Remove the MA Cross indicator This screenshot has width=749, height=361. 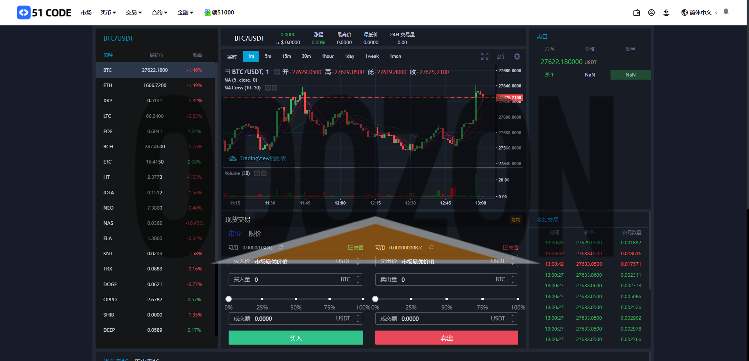click(x=275, y=88)
